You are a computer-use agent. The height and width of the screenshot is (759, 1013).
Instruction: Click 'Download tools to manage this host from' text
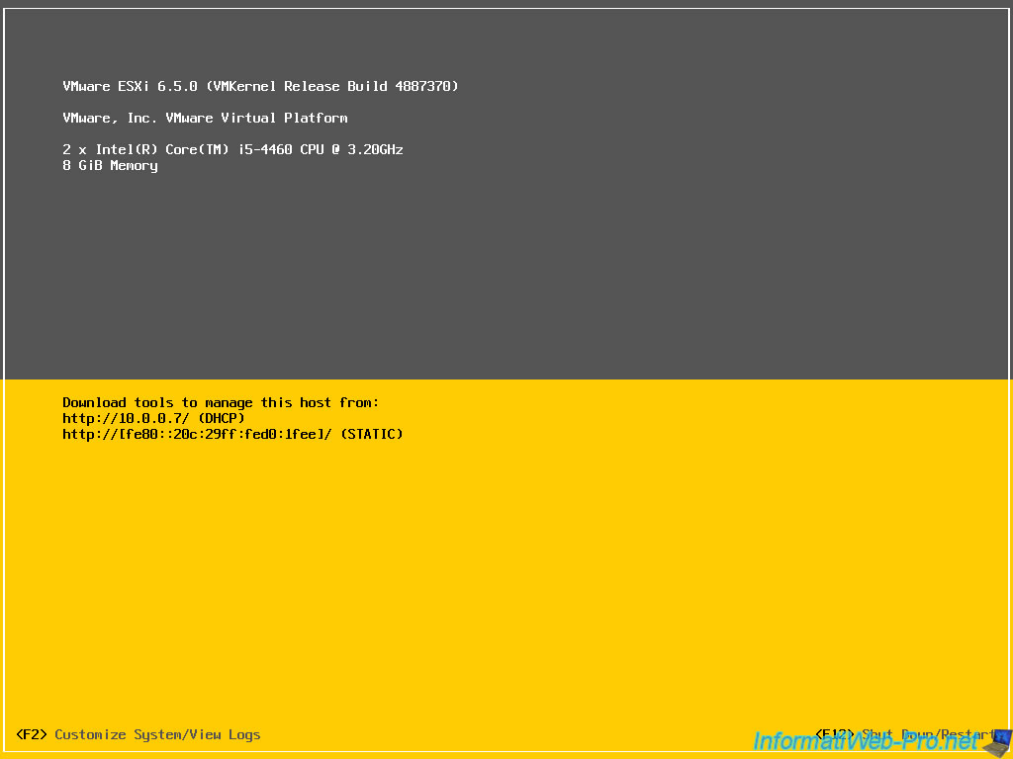click(x=221, y=403)
